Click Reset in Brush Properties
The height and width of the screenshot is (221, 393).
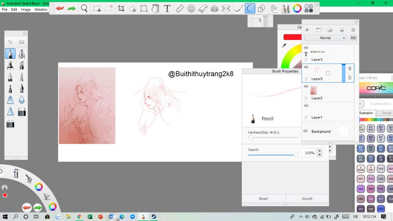pos(263,199)
